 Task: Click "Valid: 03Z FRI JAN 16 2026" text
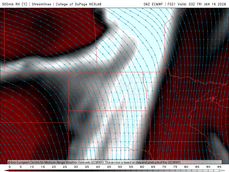tap(202, 4)
